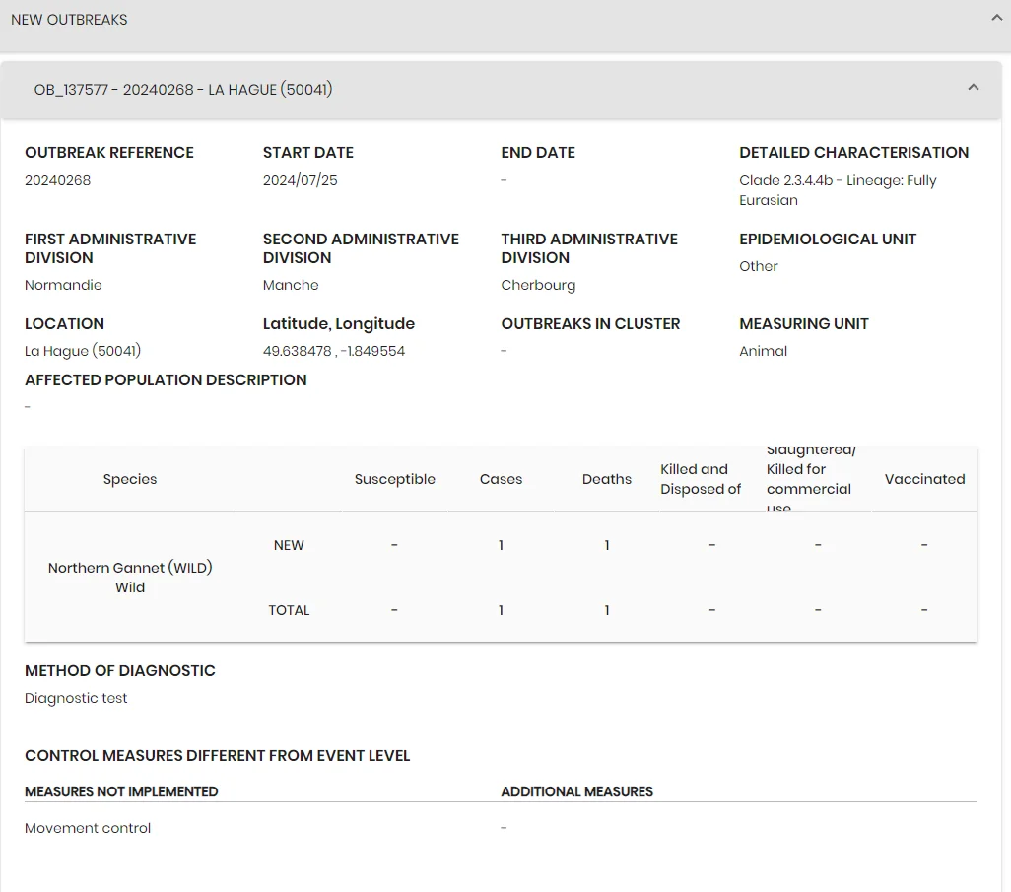Click the Deaths value in TOTAL row

tap(607, 610)
